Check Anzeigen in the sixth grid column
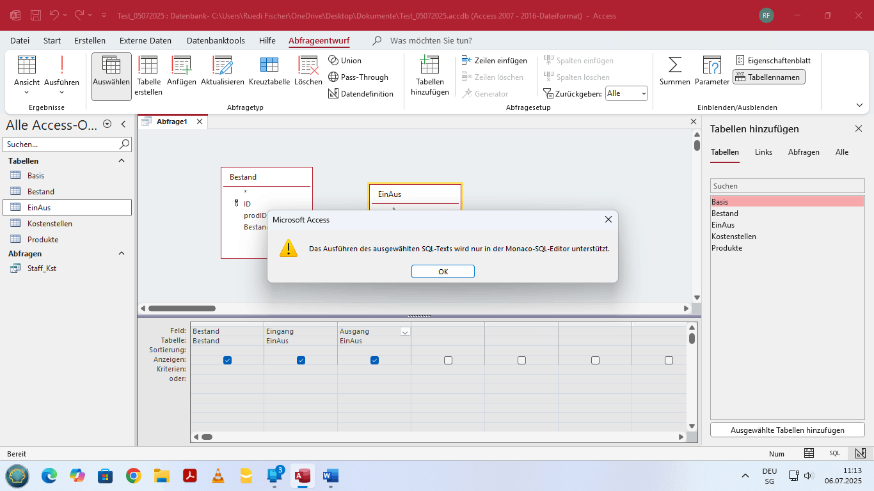 pos(595,361)
